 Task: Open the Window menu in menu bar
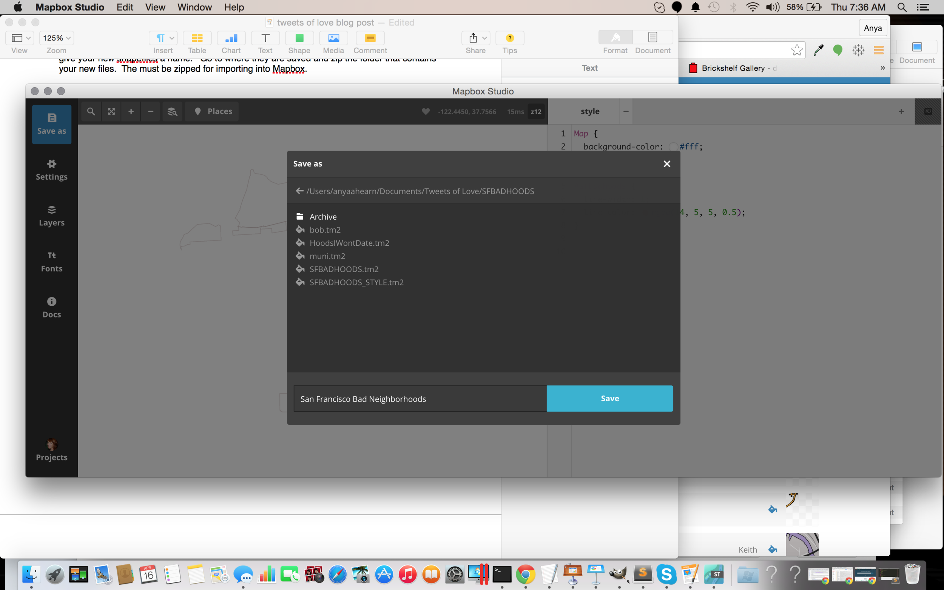(194, 7)
